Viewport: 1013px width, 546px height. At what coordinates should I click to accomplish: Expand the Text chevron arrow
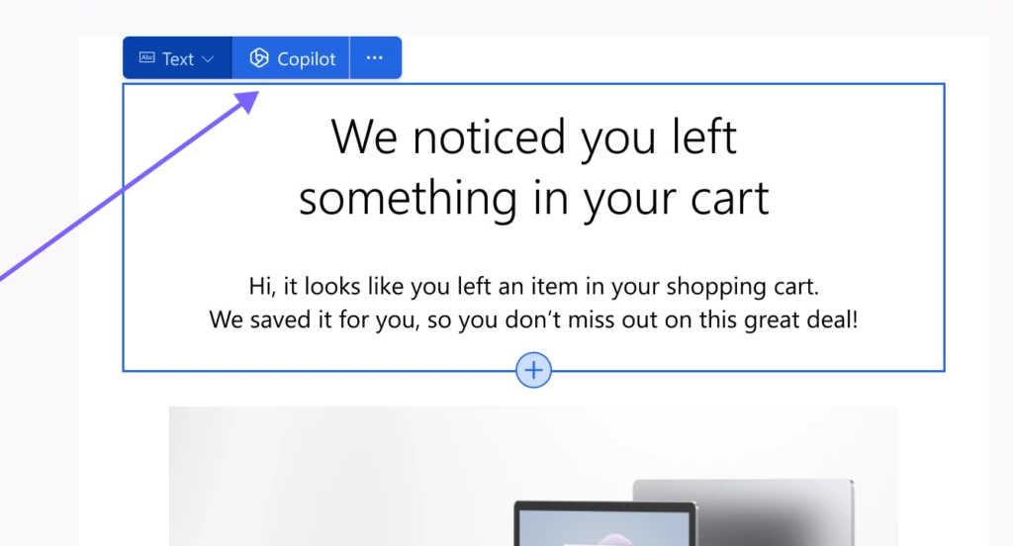click(x=208, y=59)
